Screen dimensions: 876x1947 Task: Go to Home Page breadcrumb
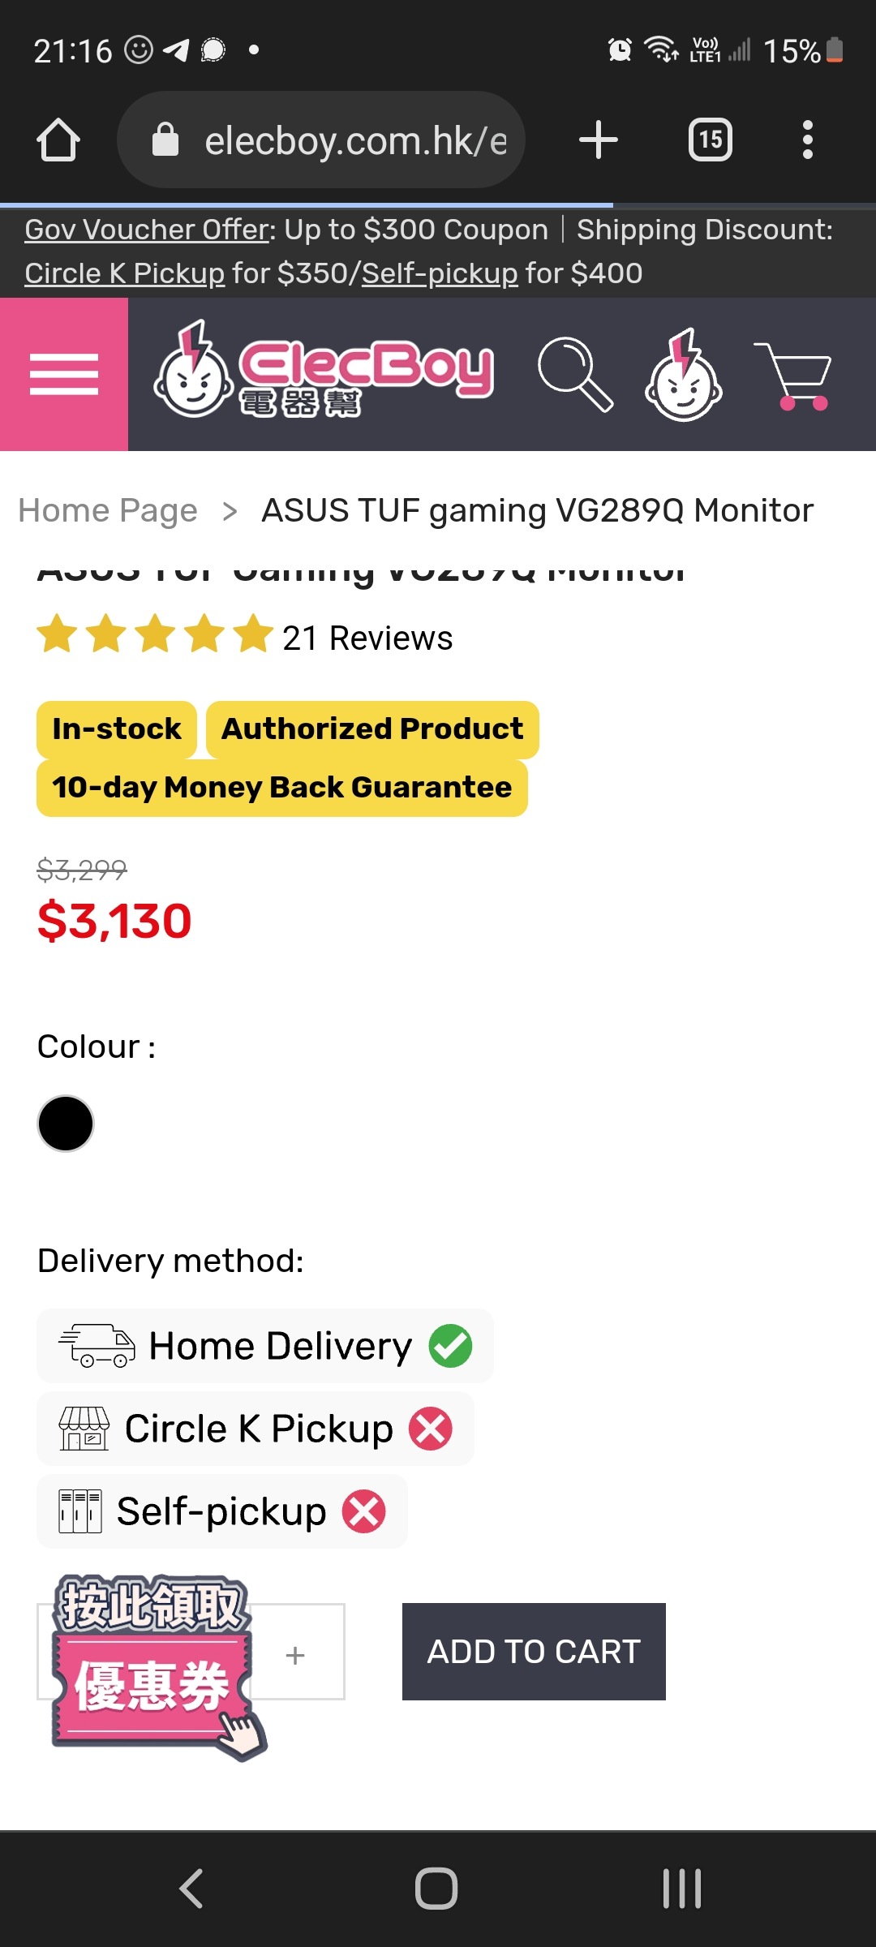coord(108,510)
